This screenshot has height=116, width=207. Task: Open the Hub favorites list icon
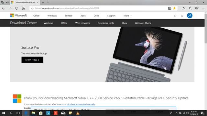coord(184,8)
